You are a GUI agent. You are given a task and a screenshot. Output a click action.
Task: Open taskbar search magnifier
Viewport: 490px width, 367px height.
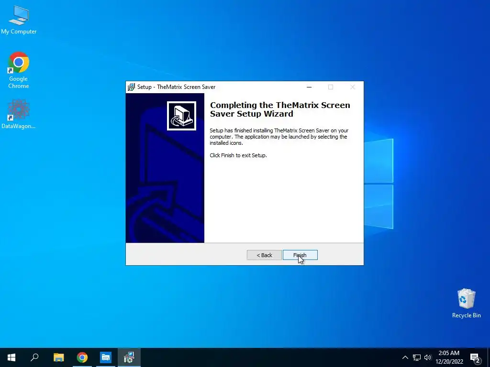tap(34, 357)
